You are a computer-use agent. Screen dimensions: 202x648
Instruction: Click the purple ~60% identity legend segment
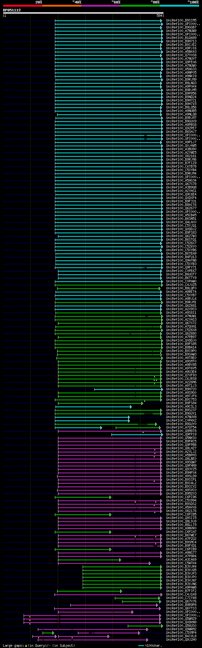(x=101, y=6)
